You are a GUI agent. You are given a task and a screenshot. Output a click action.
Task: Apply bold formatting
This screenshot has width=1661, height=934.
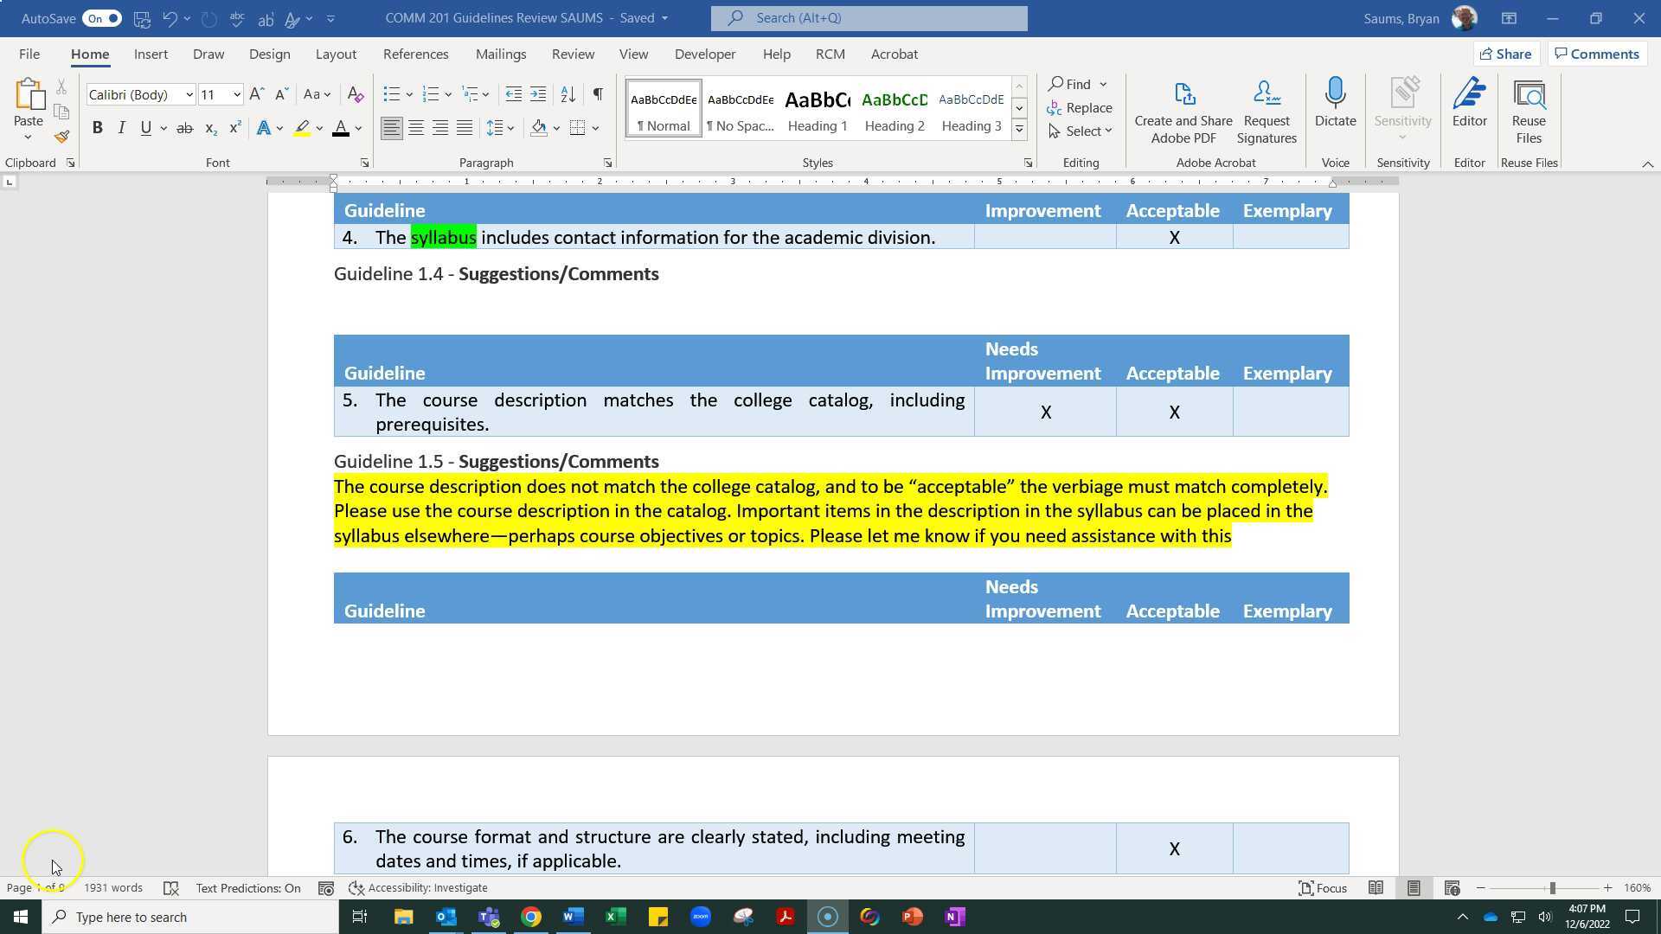[97, 127]
